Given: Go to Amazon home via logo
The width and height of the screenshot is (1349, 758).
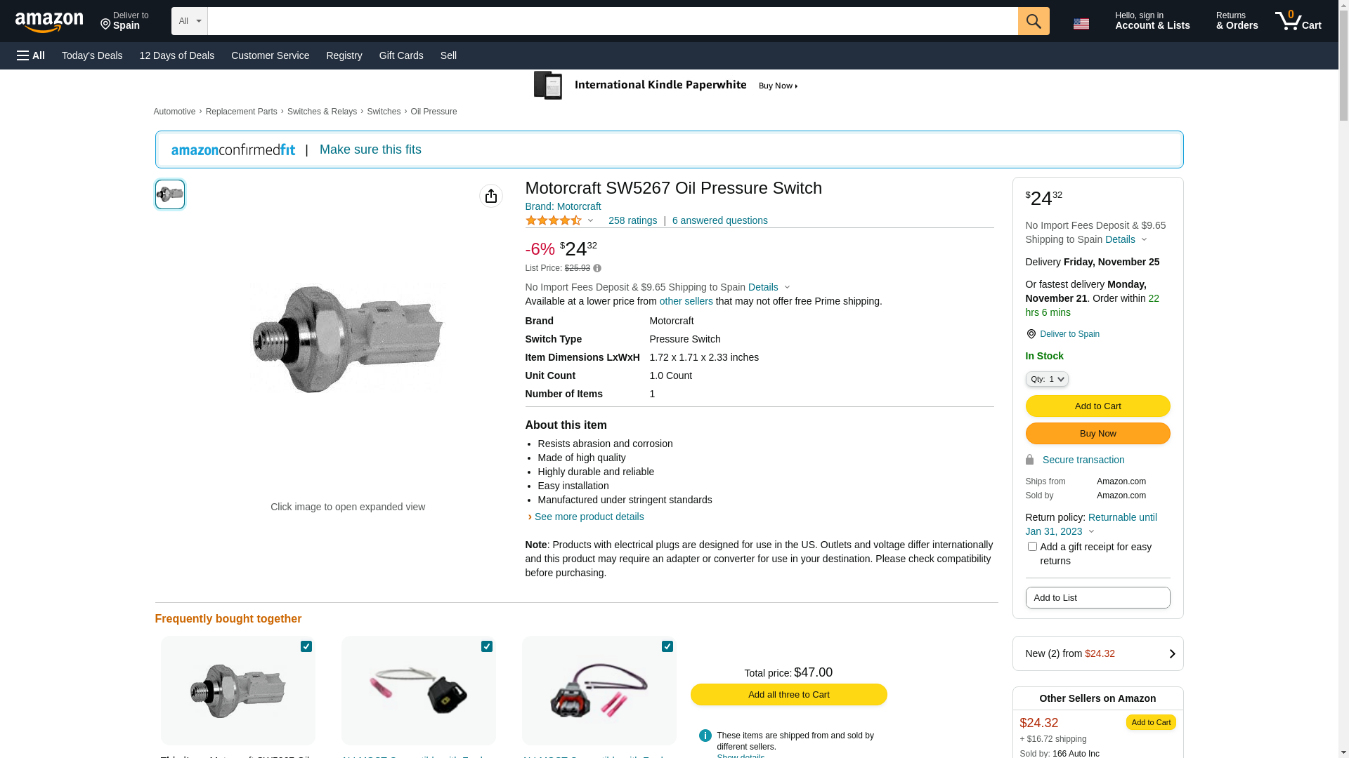Looking at the screenshot, I should click(x=49, y=22).
